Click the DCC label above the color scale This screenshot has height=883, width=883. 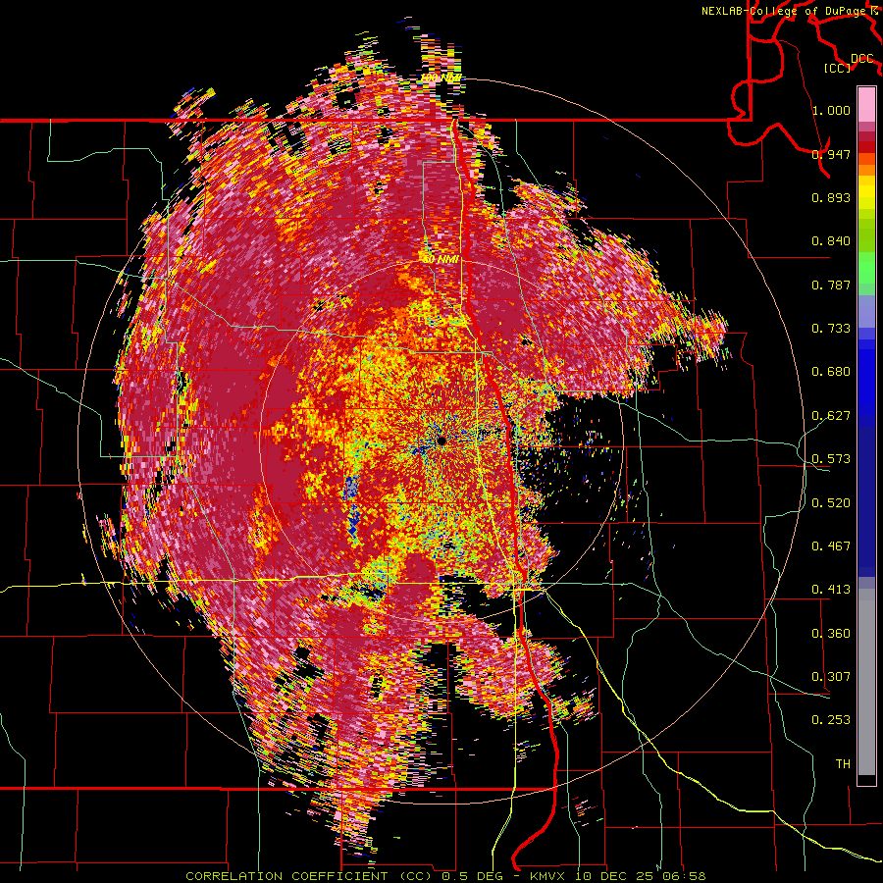tap(861, 59)
